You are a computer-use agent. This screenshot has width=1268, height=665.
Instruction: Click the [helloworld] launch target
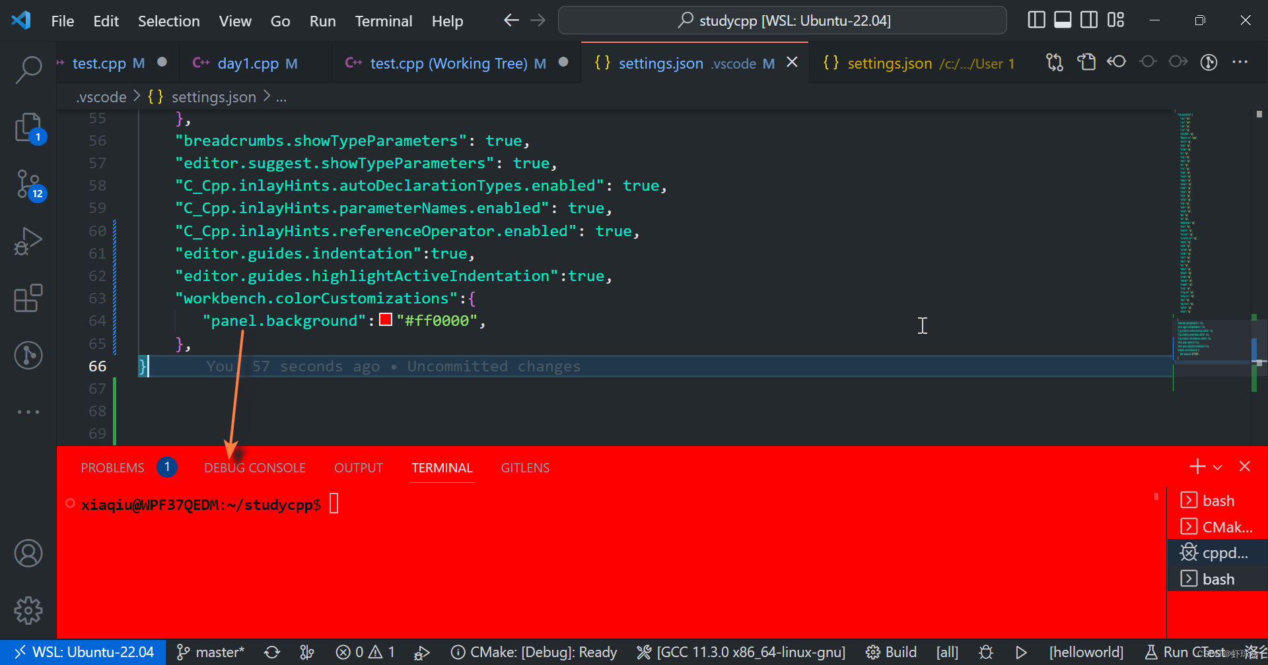point(1086,652)
